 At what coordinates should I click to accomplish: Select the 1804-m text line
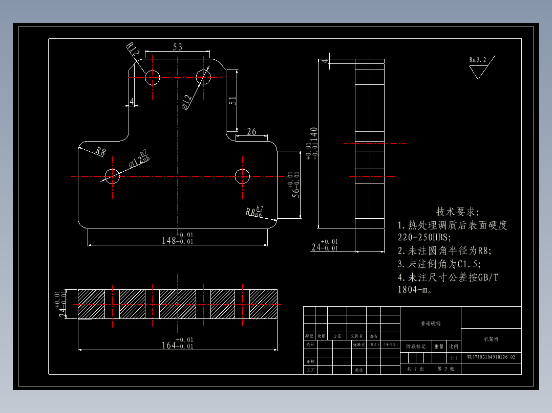coord(415,290)
